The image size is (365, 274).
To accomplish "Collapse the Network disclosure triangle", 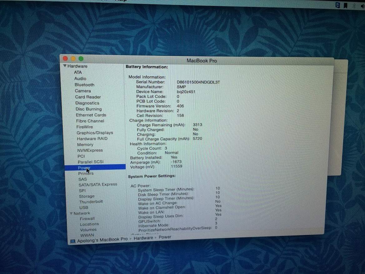I will pos(71,213).
